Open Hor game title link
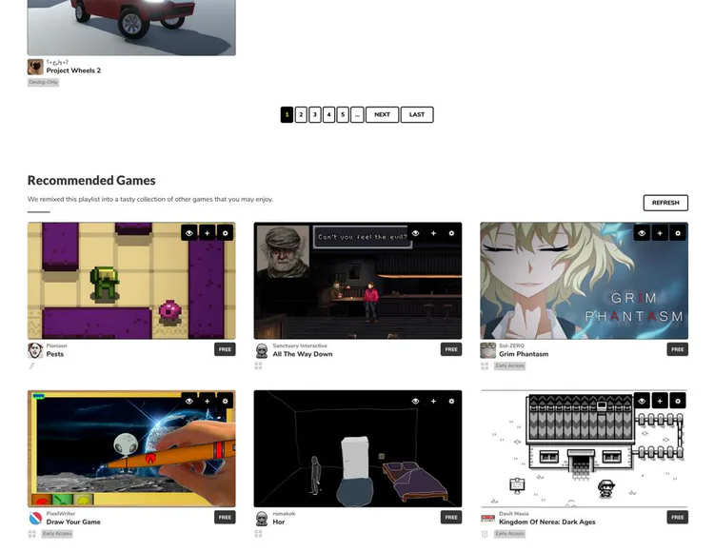 [x=279, y=522]
